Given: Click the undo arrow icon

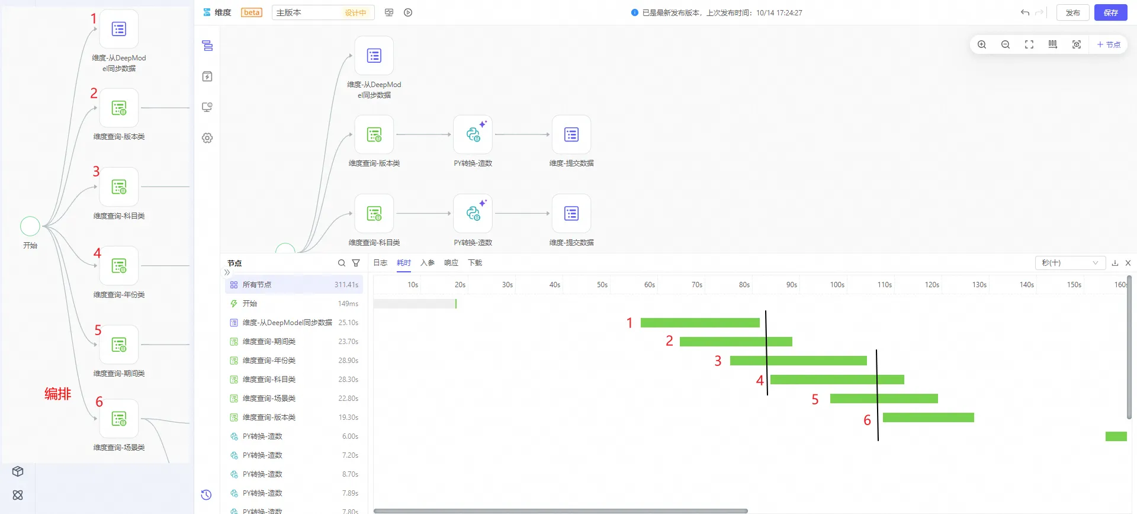Looking at the screenshot, I should click(x=1024, y=12).
